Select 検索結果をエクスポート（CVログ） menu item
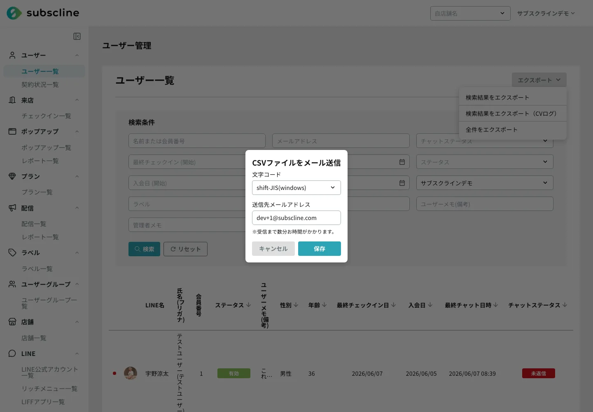Viewport: 593px width, 412px height. click(513, 114)
